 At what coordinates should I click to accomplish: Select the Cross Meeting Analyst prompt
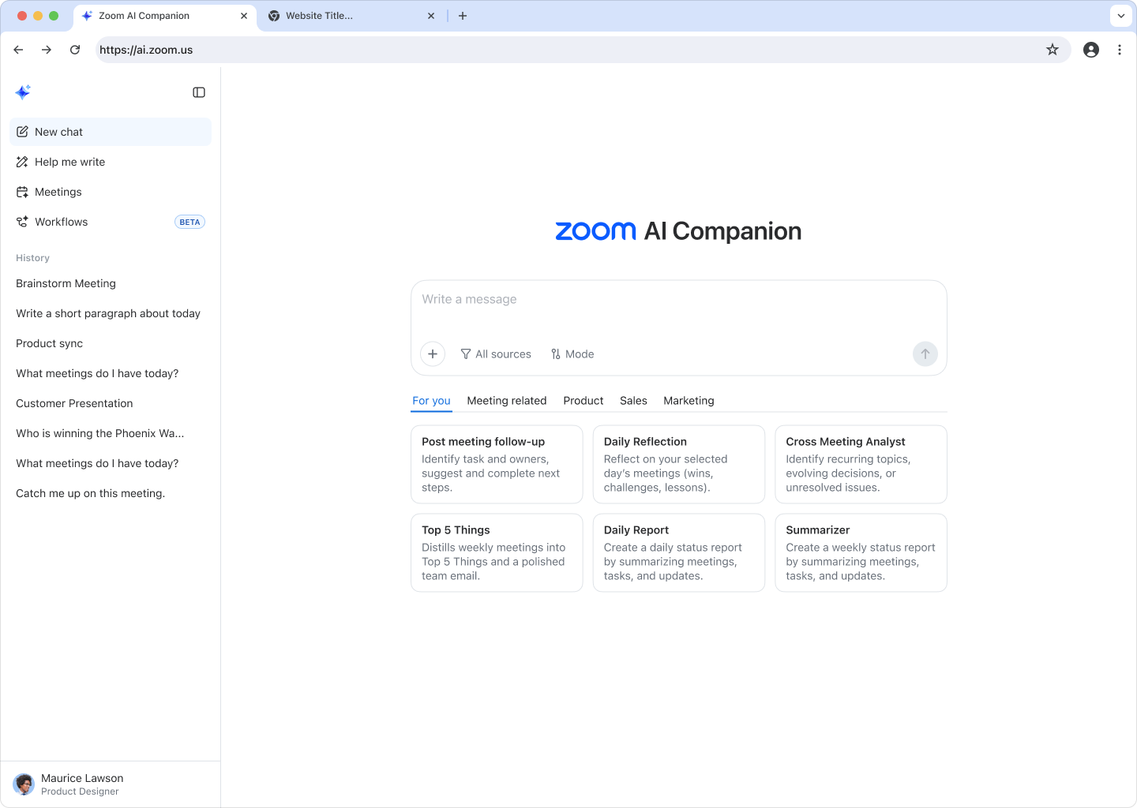tap(861, 464)
